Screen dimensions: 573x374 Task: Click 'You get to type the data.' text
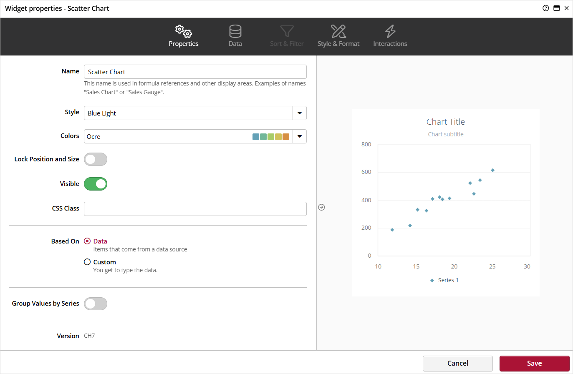point(125,270)
